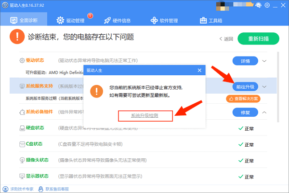This screenshot has width=289, height=193.
Task: Close the 驱动人生 popup dialog
Action: (200, 70)
